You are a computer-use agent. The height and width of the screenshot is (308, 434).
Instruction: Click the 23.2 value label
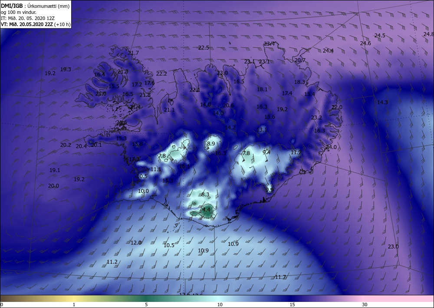point(316,117)
